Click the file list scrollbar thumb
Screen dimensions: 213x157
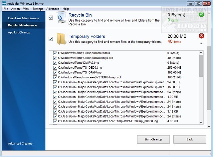pos(201,66)
